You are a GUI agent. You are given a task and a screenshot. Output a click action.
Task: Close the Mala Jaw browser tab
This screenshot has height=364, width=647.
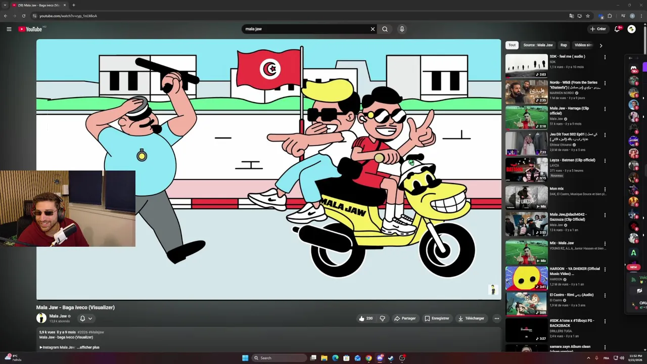point(65,5)
